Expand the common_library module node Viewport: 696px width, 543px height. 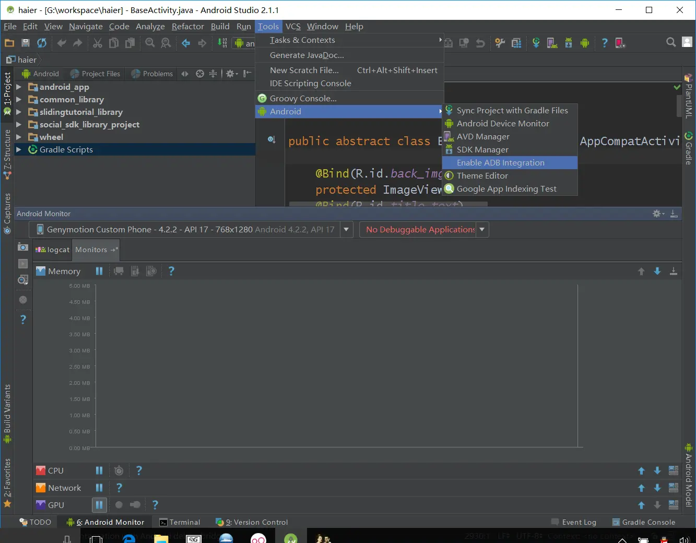click(x=19, y=99)
